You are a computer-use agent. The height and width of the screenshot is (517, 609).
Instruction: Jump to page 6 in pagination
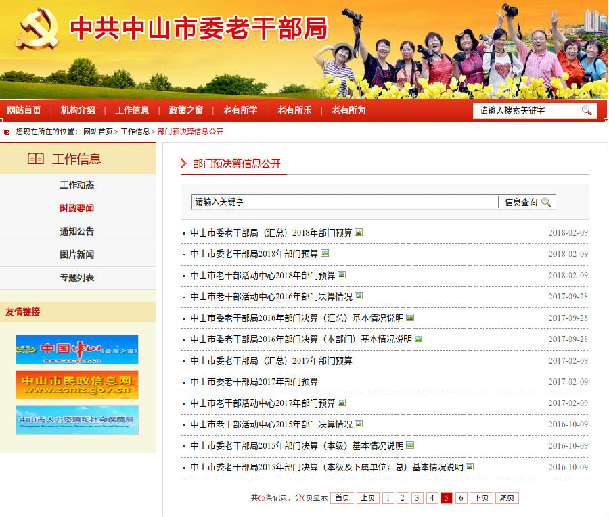coord(461,498)
